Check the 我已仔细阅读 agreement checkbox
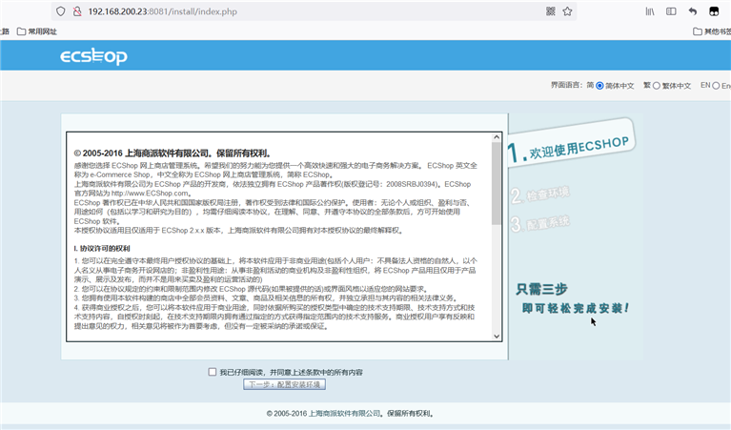Image resolution: width=731 pixels, height=430 pixels. [x=213, y=372]
